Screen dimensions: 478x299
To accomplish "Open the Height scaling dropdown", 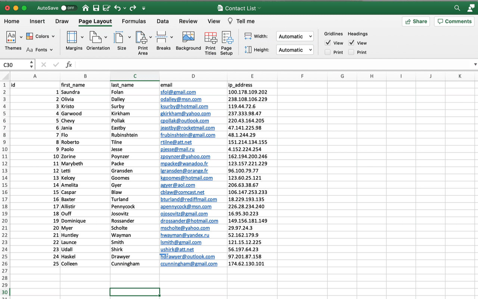I will tap(295, 50).
